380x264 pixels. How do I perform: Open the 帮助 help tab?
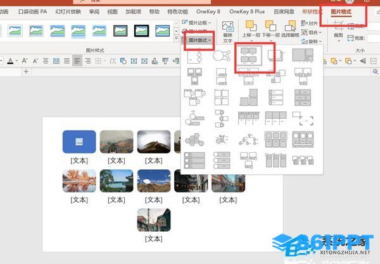[x=154, y=11]
